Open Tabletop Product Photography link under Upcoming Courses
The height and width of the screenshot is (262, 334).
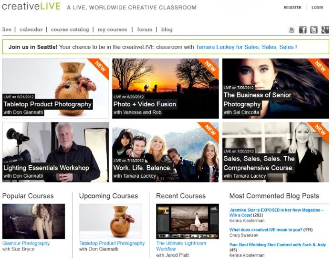click(x=112, y=243)
